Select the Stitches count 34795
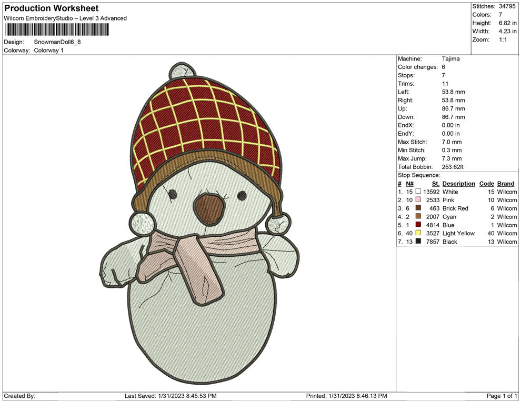The width and height of the screenshot is (521, 401). tap(508, 6)
